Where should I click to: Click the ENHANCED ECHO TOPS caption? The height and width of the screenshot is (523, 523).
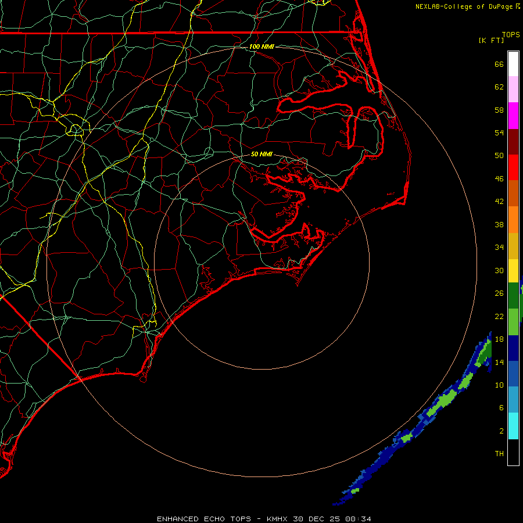pos(204,519)
